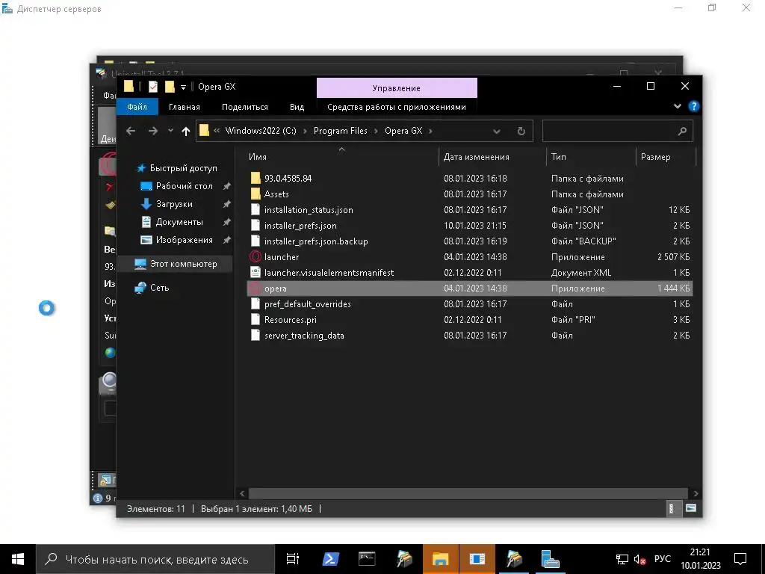
Task: Select Resources.pri file name
Action: point(291,320)
